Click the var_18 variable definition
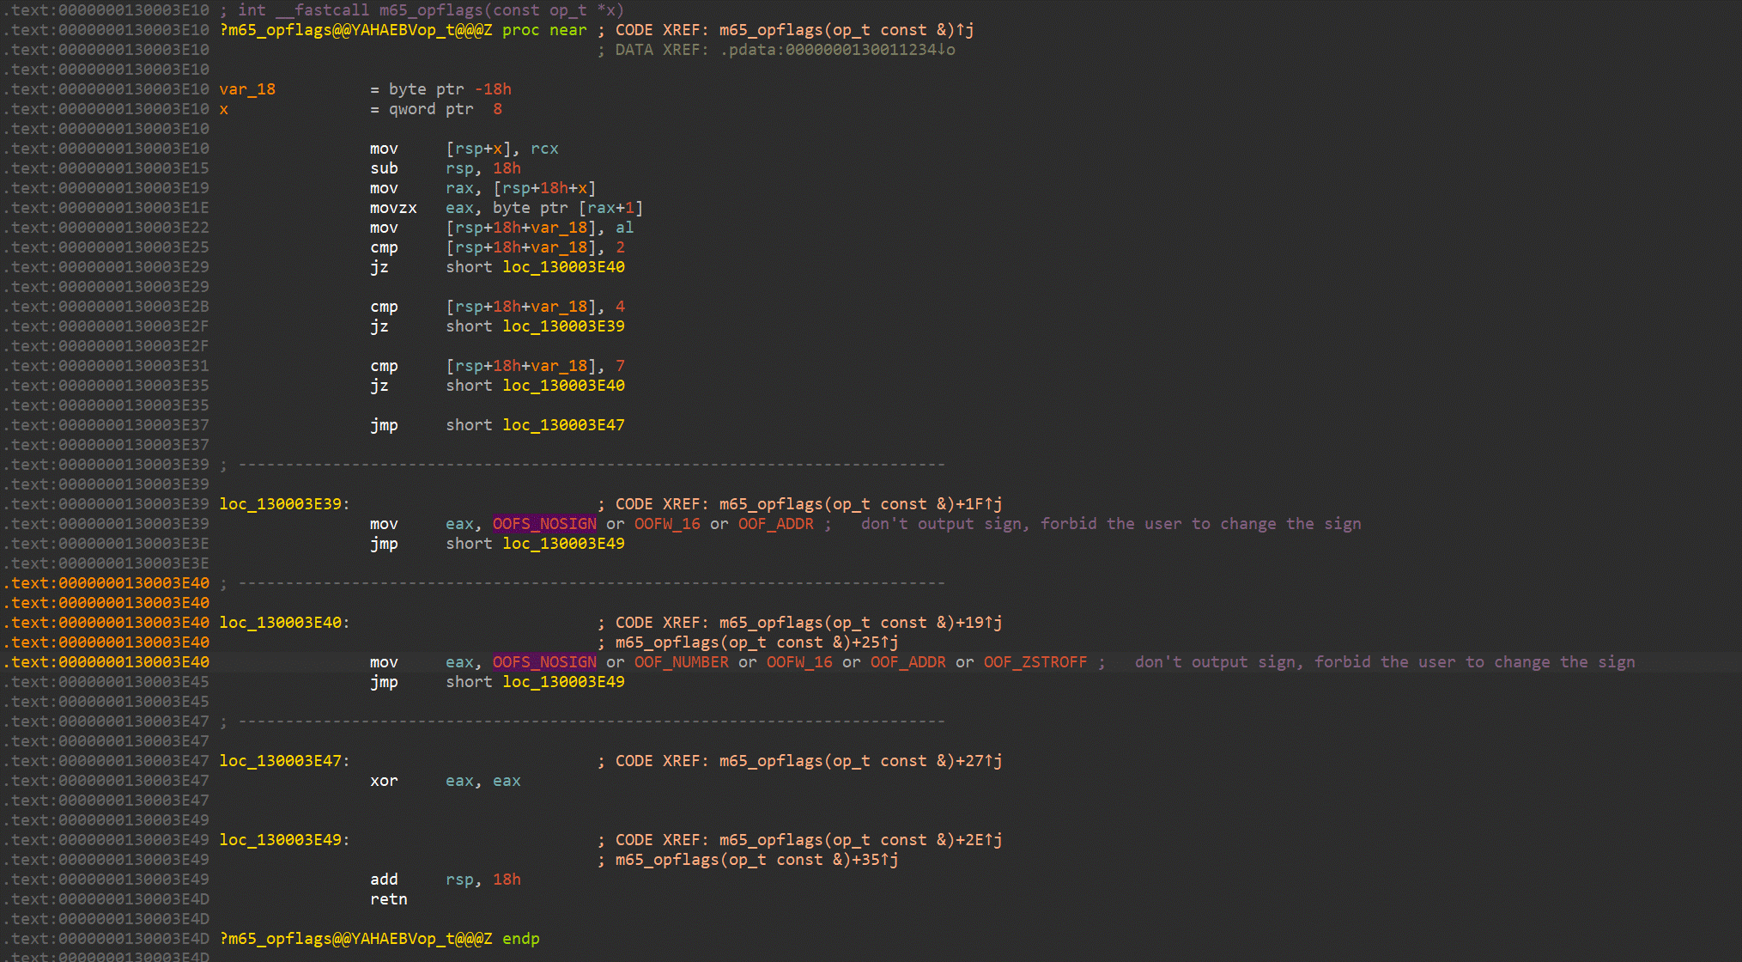The height and width of the screenshot is (962, 1742). pos(247,89)
